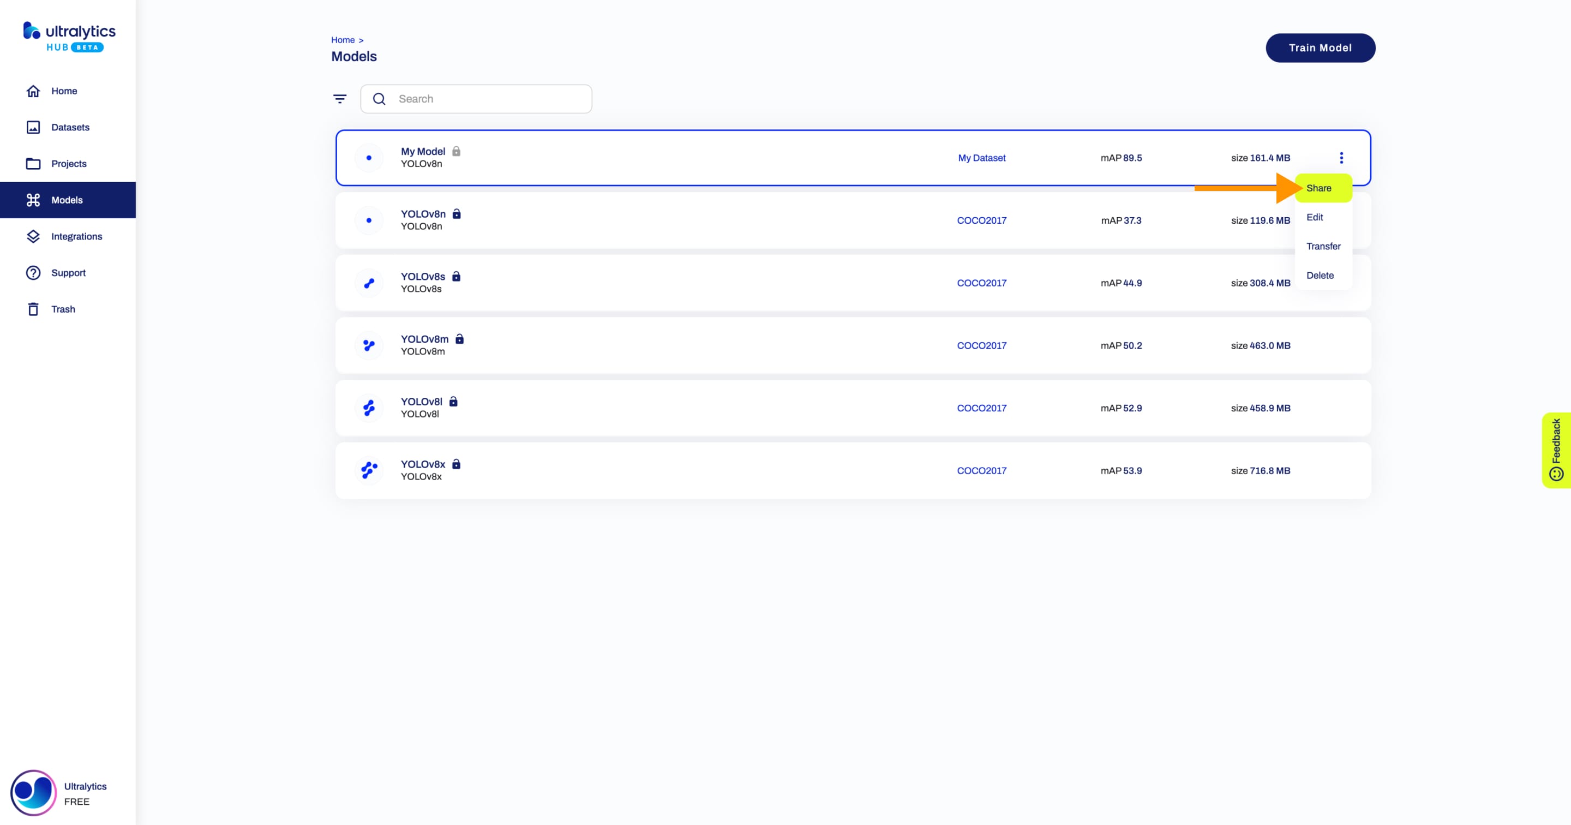Click the Datasets sidebar icon
1571x825 pixels.
pos(33,127)
